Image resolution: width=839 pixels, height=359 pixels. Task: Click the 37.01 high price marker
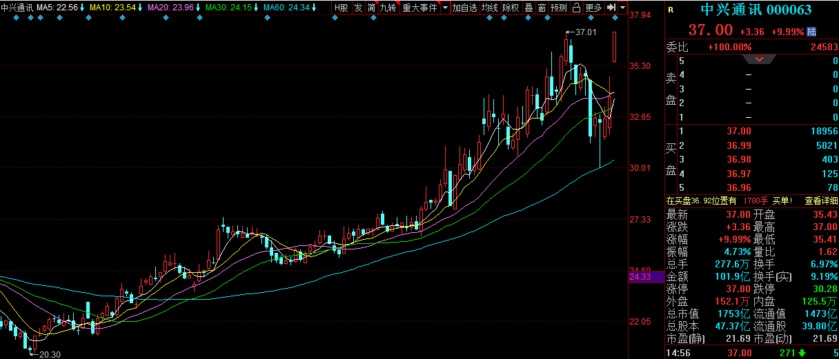[585, 32]
